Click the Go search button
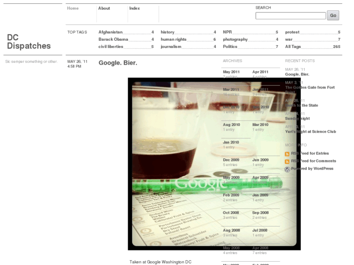Image resolution: width=354 pixels, height=265 pixels. (333, 16)
